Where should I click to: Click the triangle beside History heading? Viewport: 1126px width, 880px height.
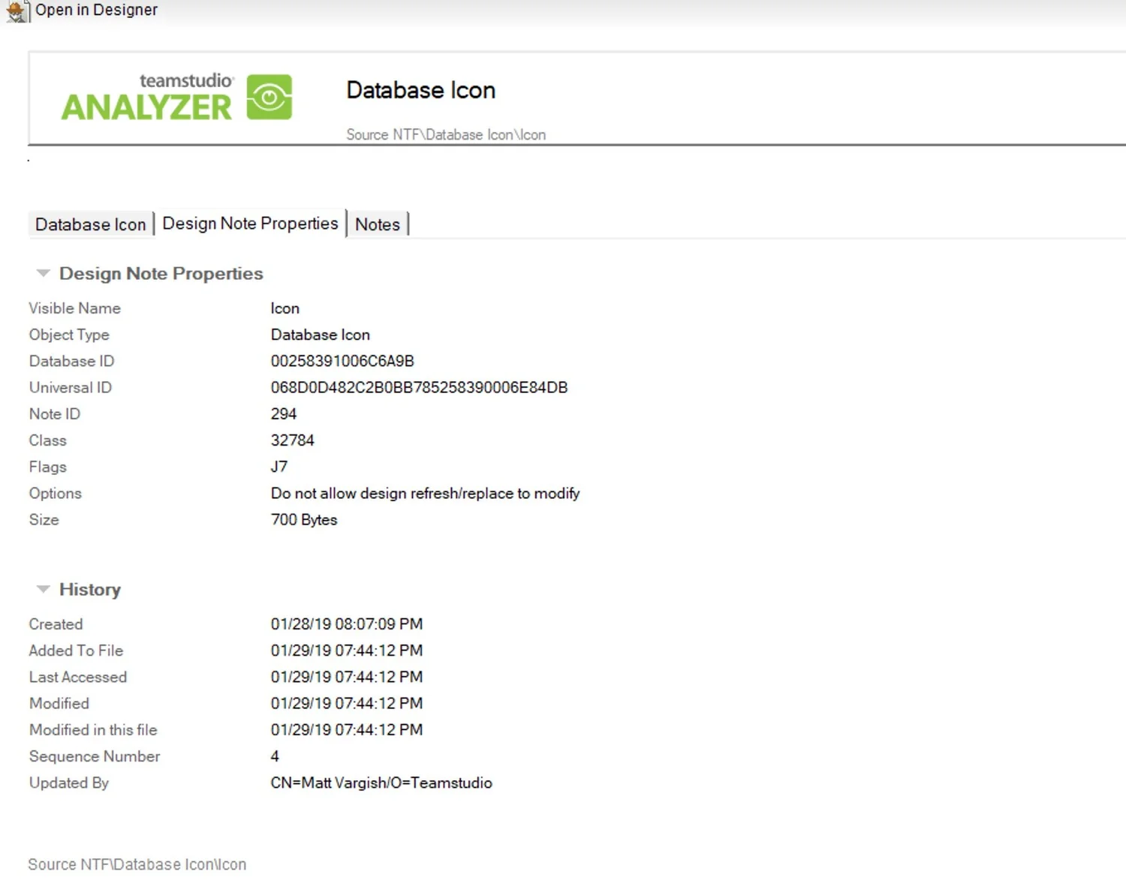(43, 589)
